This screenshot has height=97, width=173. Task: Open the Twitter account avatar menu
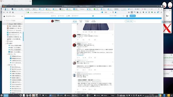coord(127,16)
